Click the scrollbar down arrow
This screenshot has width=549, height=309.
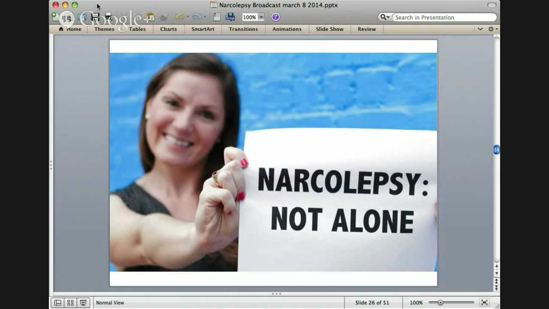497,273
